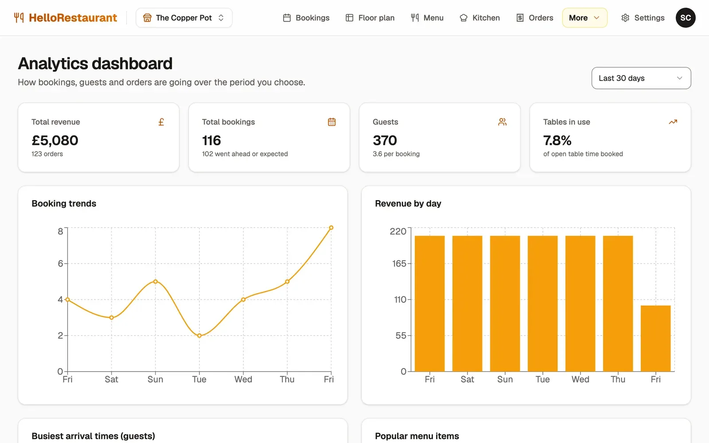Navigate to the Menu page
Screen dimensions: 709x443
click(427, 18)
